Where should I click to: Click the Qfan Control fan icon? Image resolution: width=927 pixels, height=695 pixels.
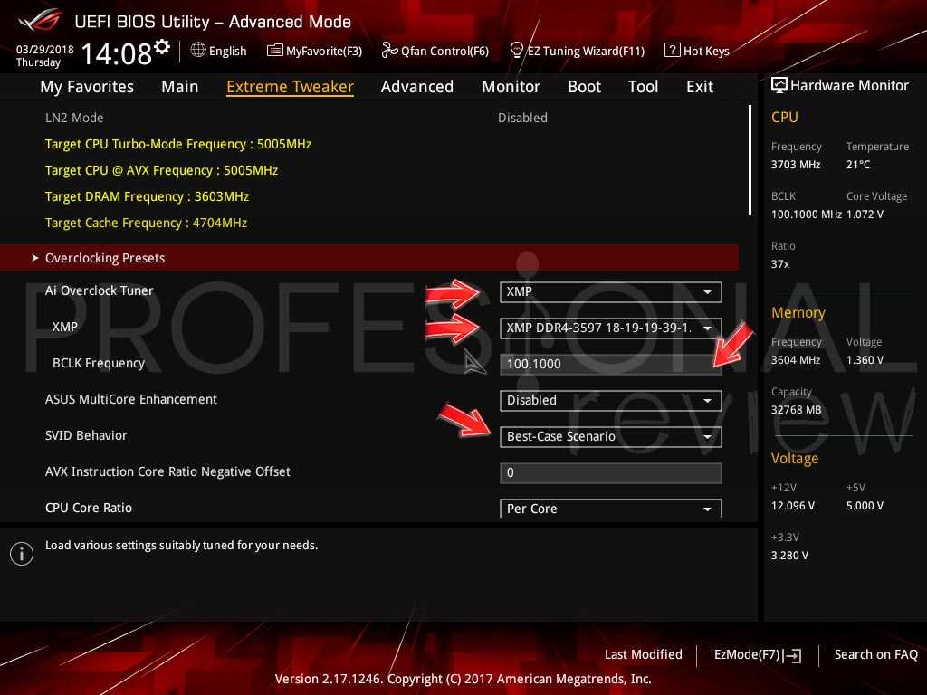coord(389,51)
